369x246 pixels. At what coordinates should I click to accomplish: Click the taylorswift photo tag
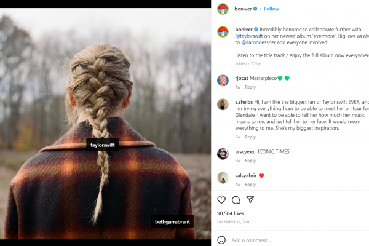point(103,145)
